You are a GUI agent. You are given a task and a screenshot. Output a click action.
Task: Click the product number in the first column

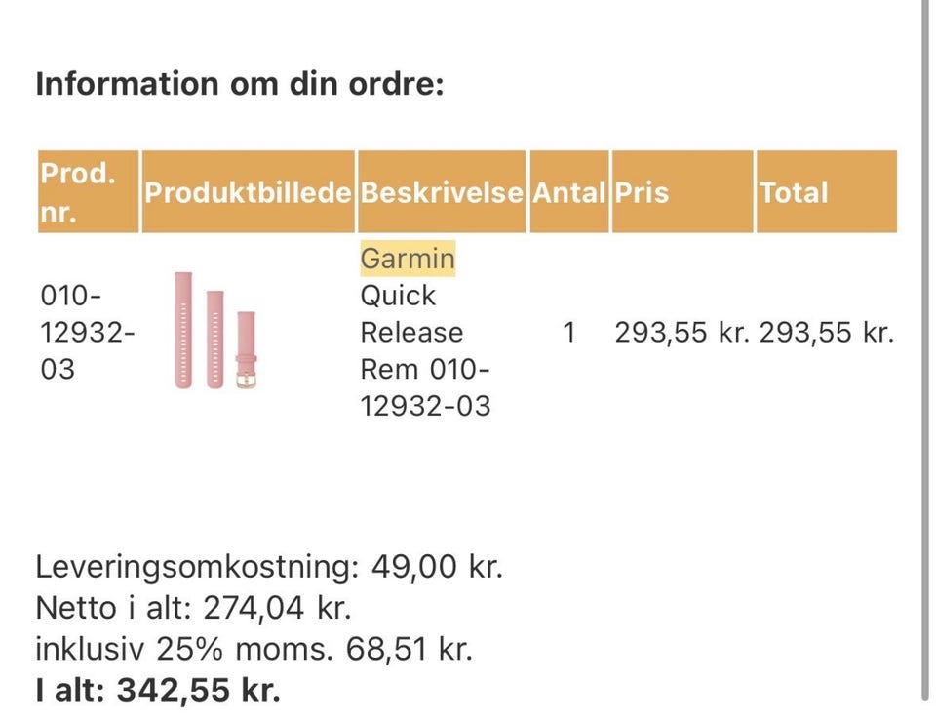(x=87, y=333)
